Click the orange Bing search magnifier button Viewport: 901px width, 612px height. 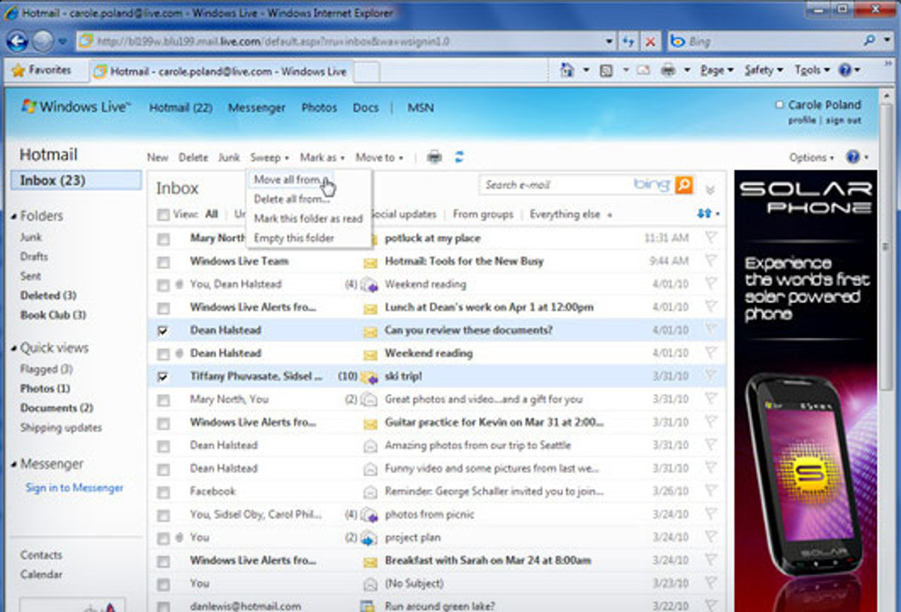(x=683, y=185)
